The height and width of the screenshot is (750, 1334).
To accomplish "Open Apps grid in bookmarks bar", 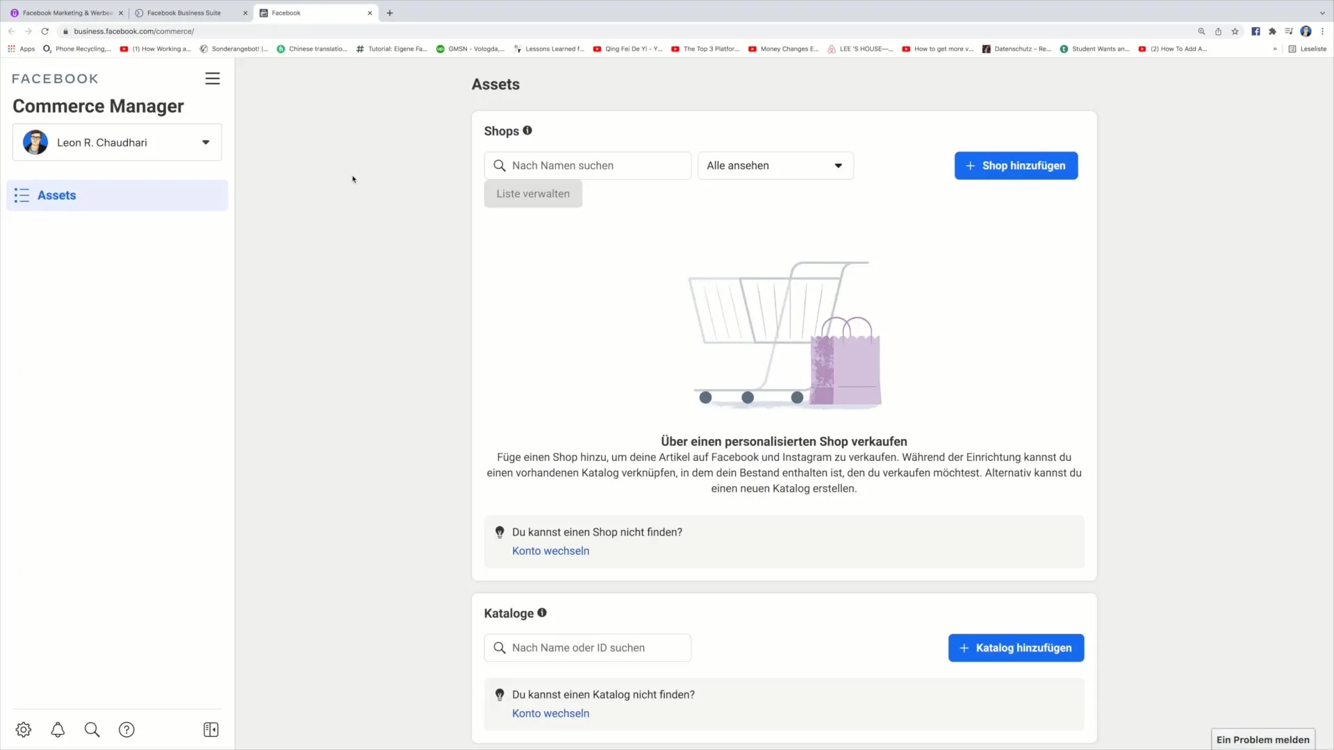I will (21, 49).
